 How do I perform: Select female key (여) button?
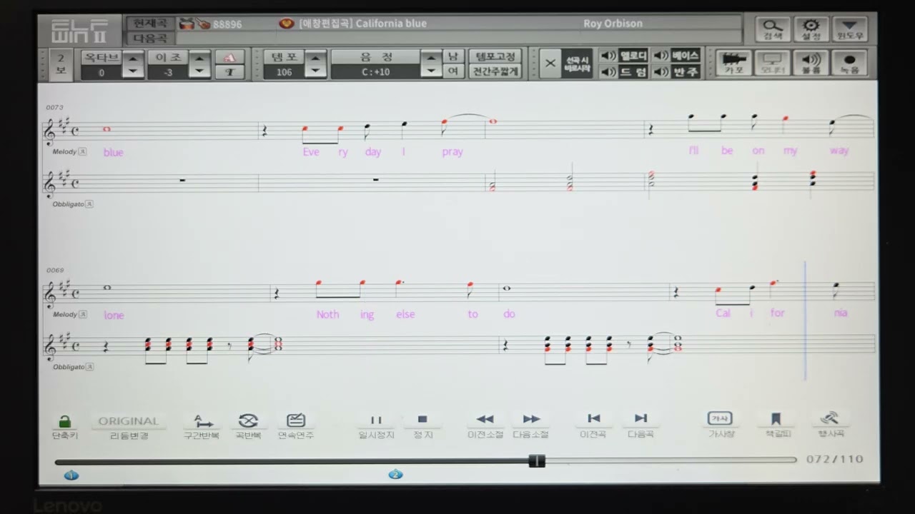coord(453,71)
